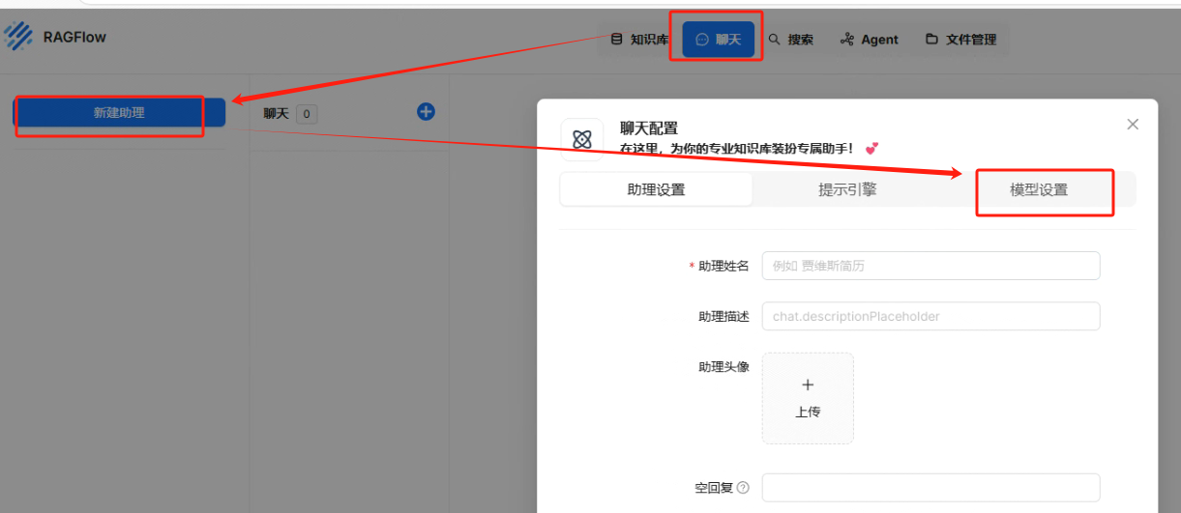Click into the 助理描述 text field
The width and height of the screenshot is (1181, 513).
click(930, 316)
